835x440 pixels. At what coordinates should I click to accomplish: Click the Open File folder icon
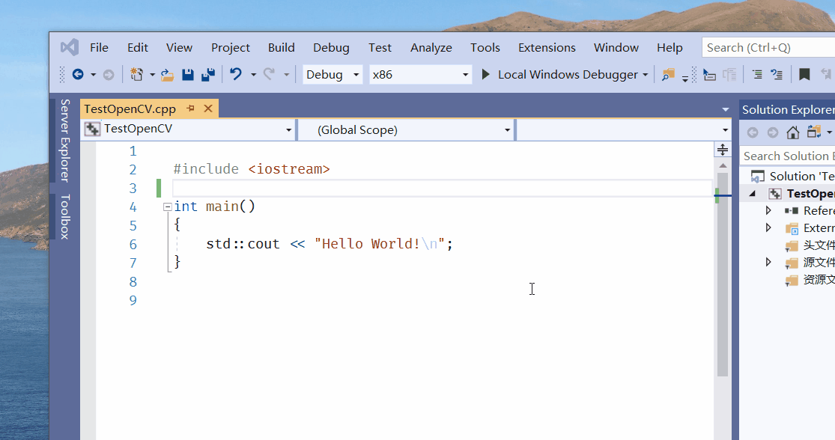pyautogui.click(x=168, y=75)
